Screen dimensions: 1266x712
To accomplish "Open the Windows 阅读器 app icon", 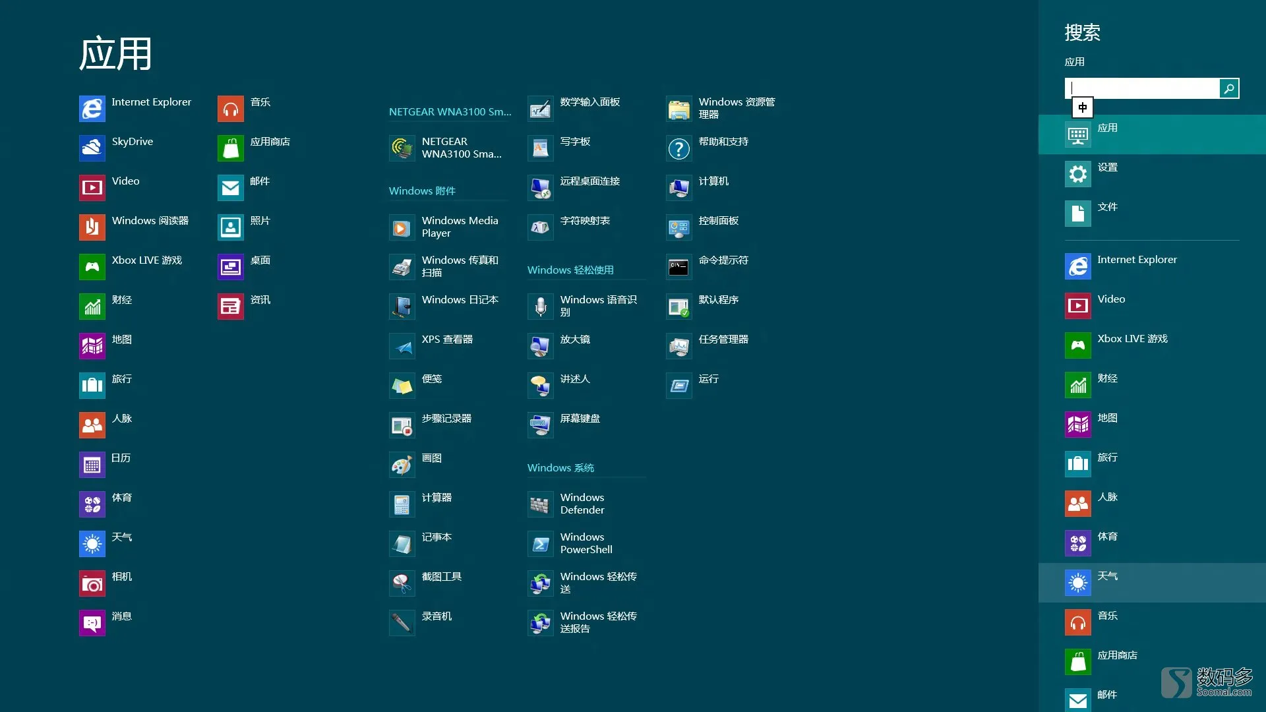I will click(x=92, y=227).
